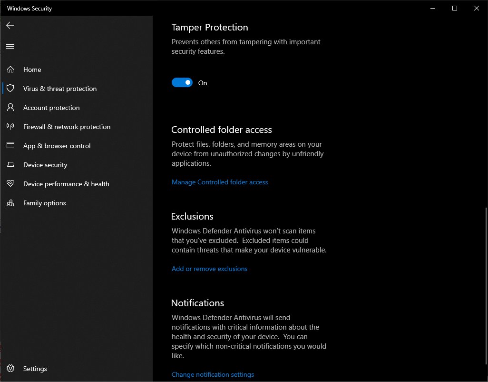Click the Firewall & network antenna icon

pyautogui.click(x=10, y=126)
